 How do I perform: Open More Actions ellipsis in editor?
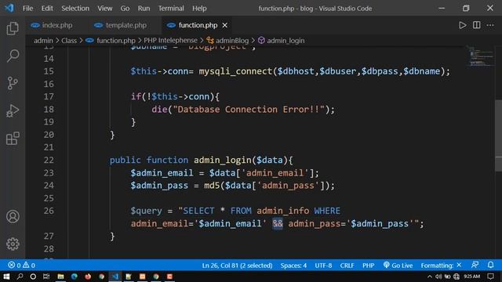[490, 25]
